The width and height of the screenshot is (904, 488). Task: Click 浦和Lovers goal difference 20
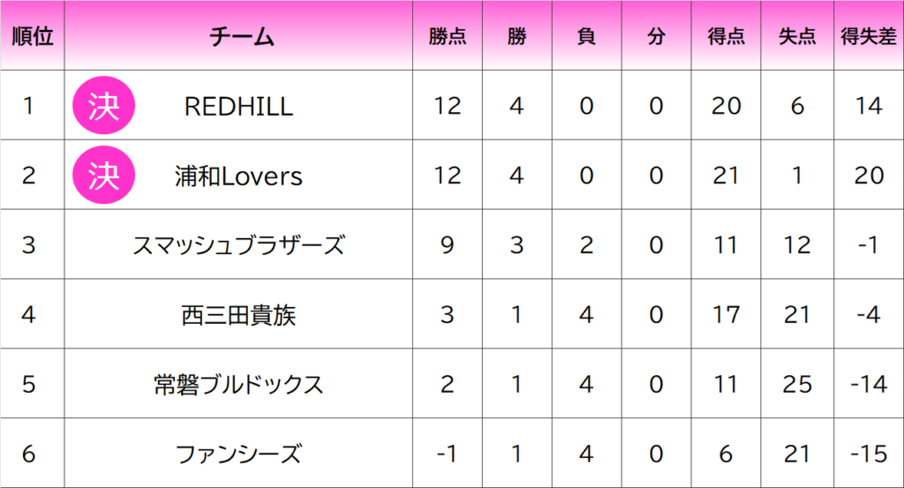point(869,176)
